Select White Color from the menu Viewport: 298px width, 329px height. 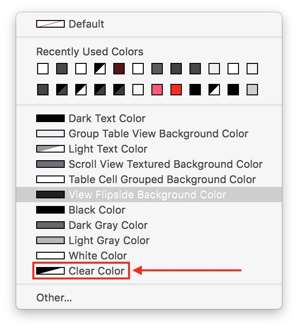click(x=98, y=256)
